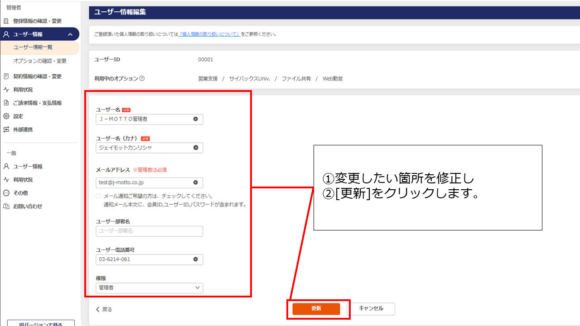Enable the メール通知 checkbox
The width and height of the screenshot is (580, 326).
(x=98, y=197)
